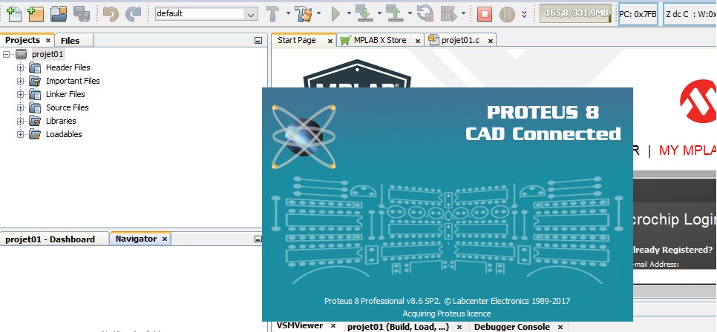
Task: Open the projet01.c editor tab
Action: tap(457, 40)
